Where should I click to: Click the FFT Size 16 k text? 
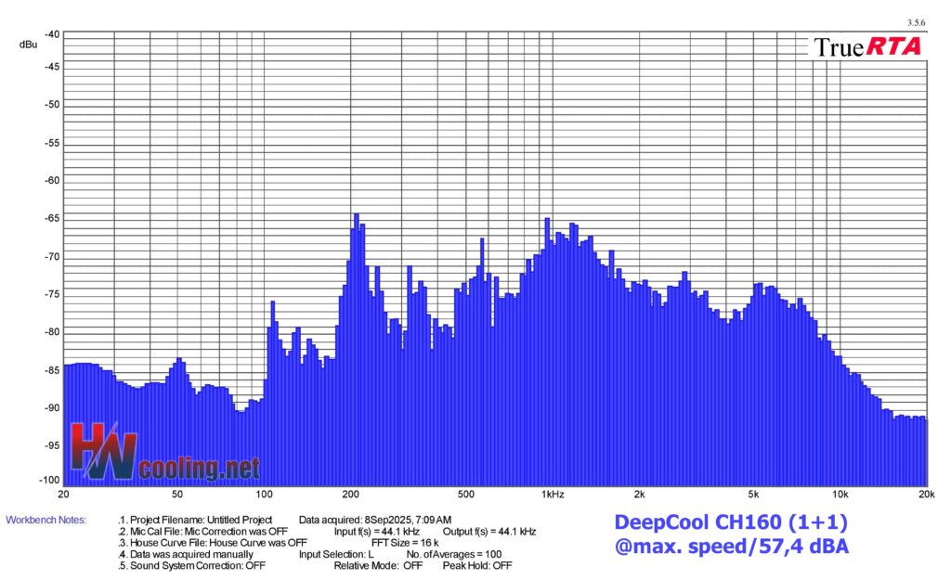click(x=405, y=543)
